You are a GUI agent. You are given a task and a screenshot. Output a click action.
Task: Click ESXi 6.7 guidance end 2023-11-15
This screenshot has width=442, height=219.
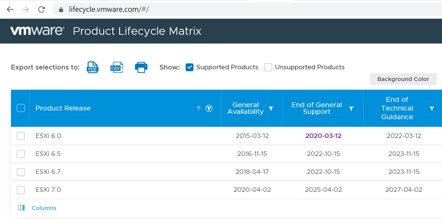click(x=404, y=172)
